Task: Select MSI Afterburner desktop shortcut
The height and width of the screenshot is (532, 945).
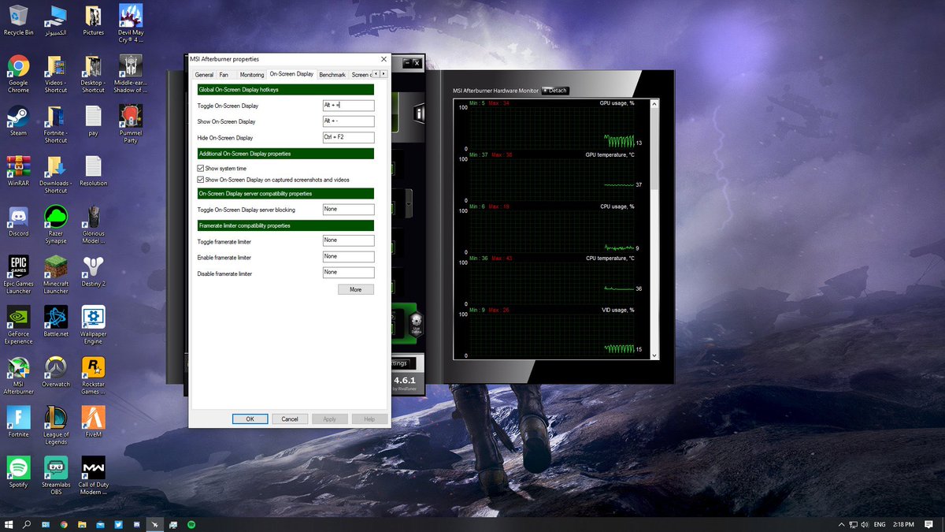Action: pyautogui.click(x=18, y=375)
